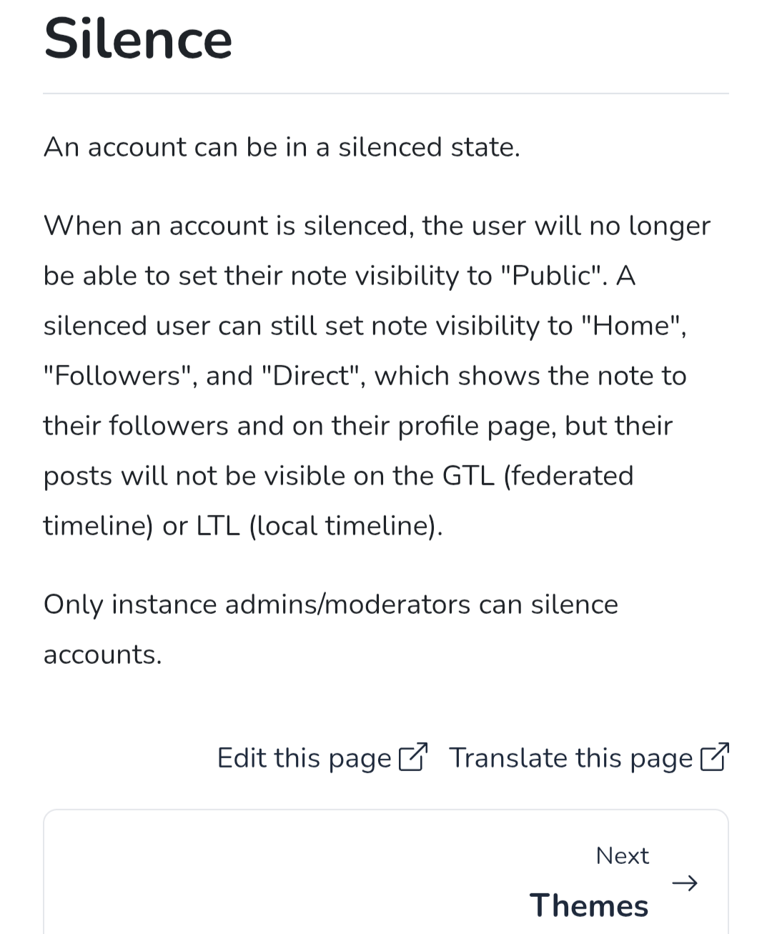Click the Silence page heading

[138, 39]
